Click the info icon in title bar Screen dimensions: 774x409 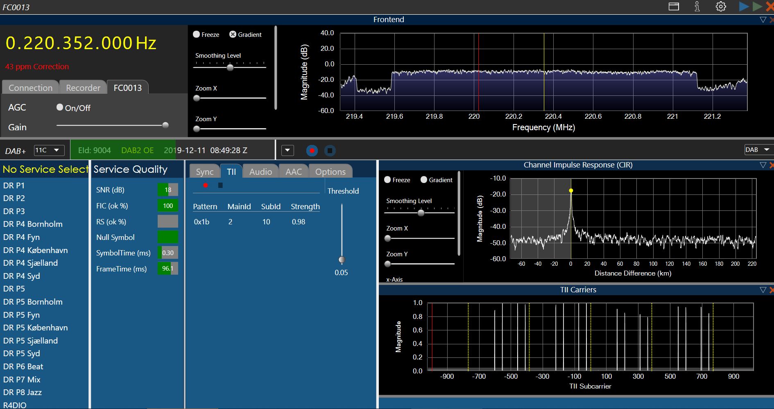click(x=697, y=7)
